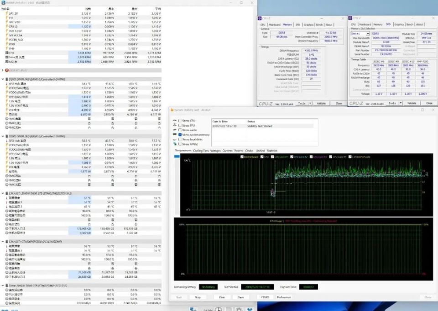
Task: Switch to Voltages tab in AIDA64
Action: 215,151
